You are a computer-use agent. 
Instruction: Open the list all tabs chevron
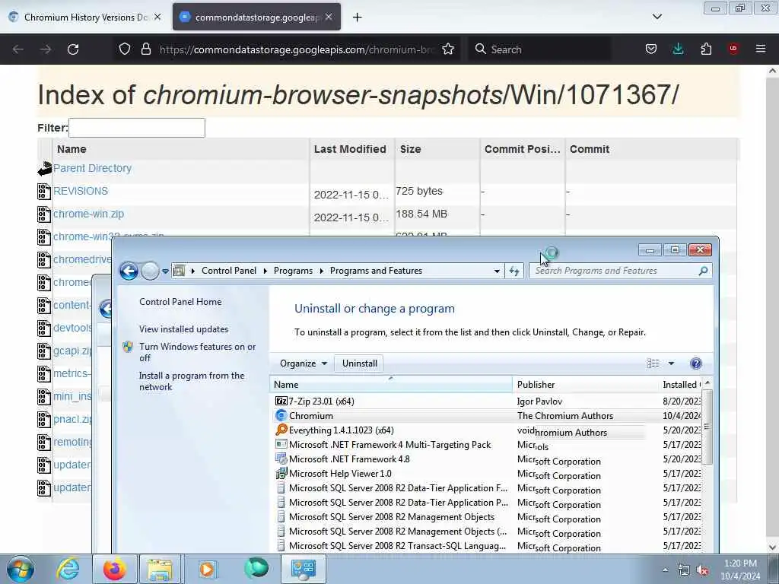(657, 17)
